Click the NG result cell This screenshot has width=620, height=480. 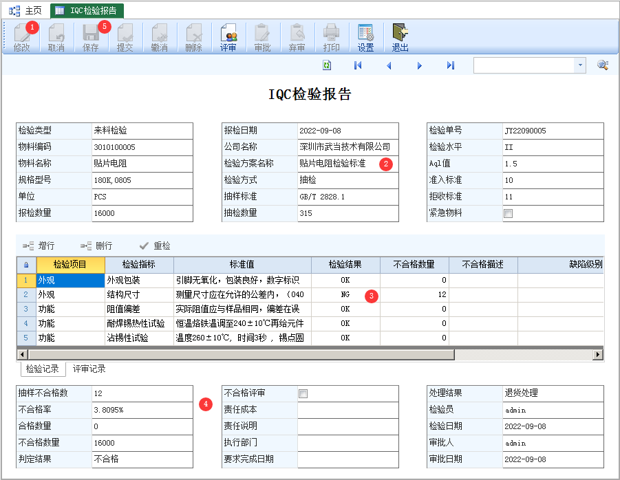345,295
